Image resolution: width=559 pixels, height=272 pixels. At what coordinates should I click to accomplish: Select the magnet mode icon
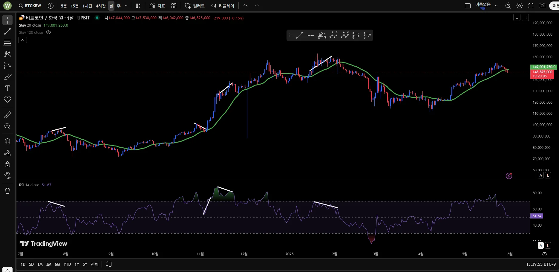[x=7, y=141]
